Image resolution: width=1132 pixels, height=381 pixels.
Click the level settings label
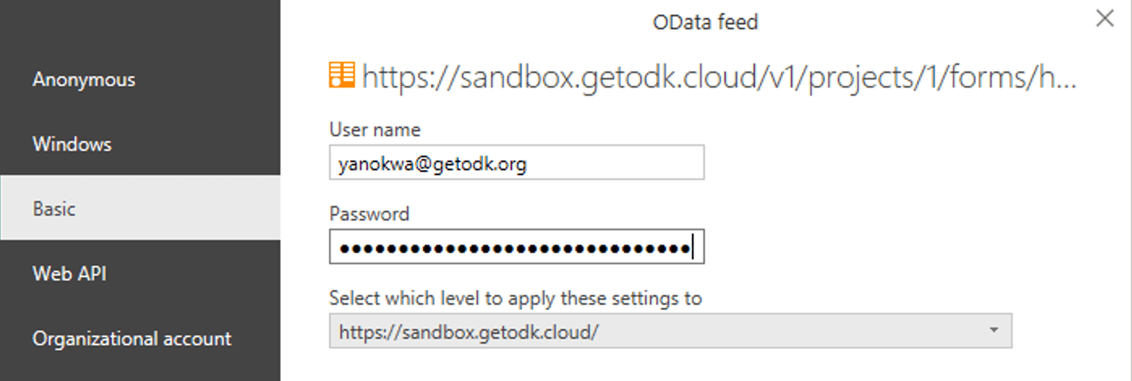click(515, 298)
